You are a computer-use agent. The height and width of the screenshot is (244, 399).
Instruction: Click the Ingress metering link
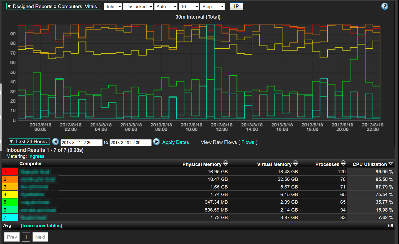point(36,156)
